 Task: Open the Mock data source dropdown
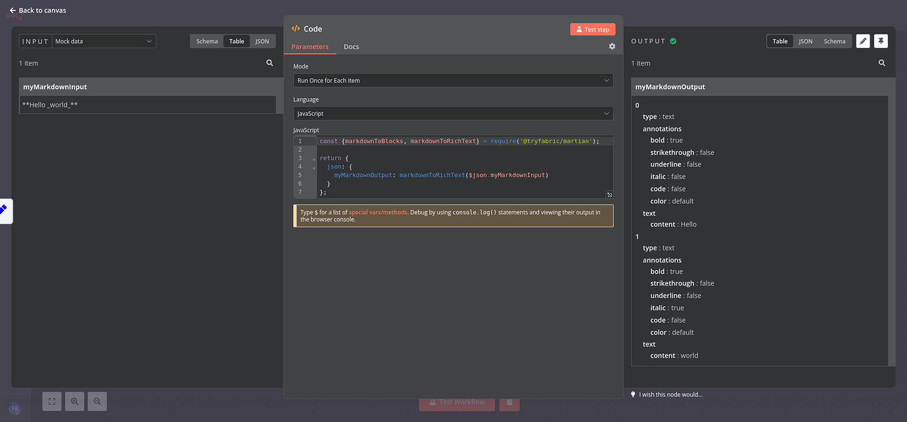(103, 41)
